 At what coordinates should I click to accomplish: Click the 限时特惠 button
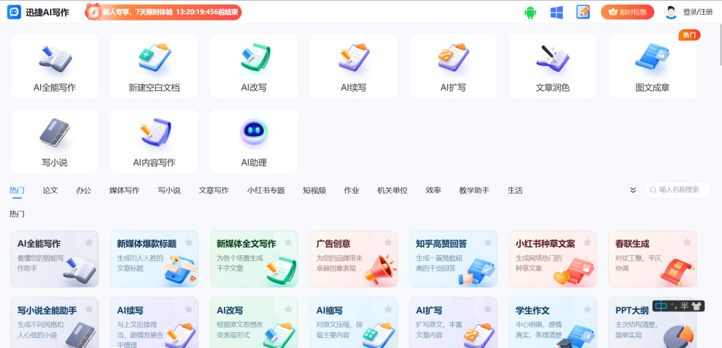point(627,13)
